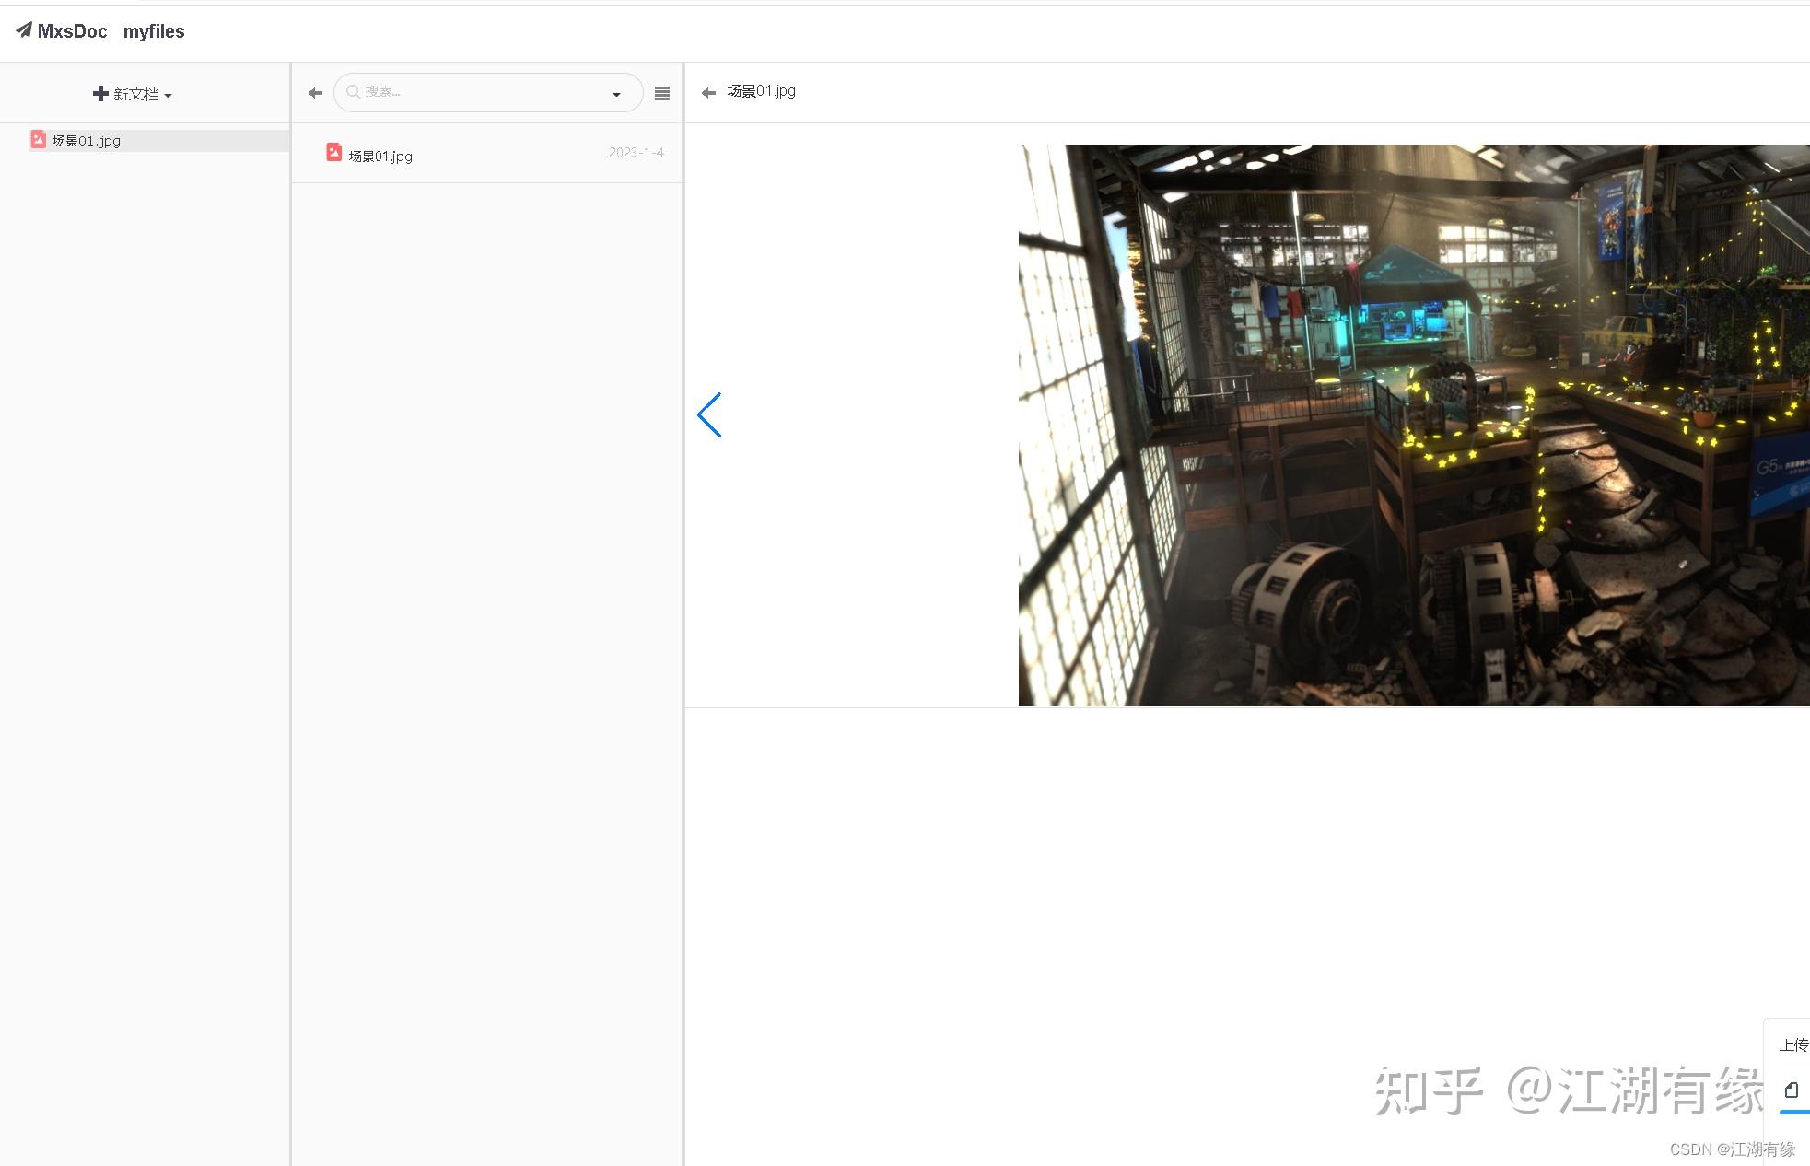This screenshot has height=1166, width=1810.
Task: Click the back arrow next to the search bar
Action: pyautogui.click(x=314, y=92)
